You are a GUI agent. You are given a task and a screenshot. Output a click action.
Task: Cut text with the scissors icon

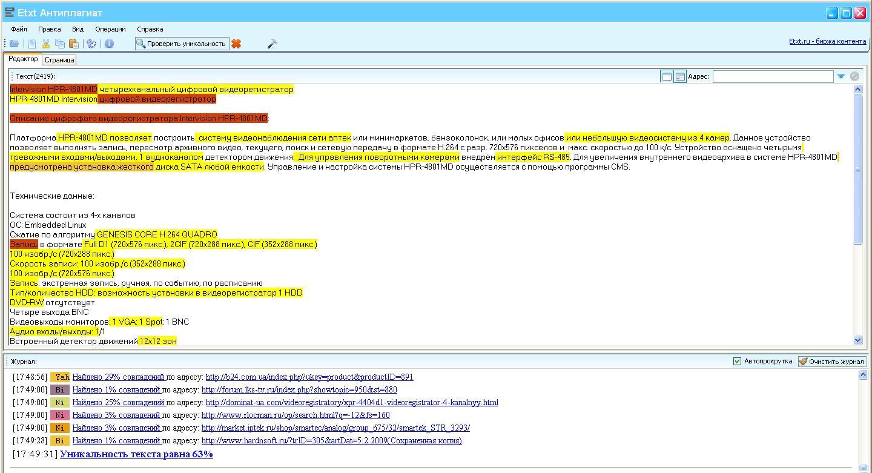(x=45, y=44)
